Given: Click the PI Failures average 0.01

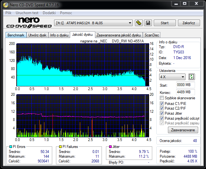Looking at the screenshot, I should 96,152.
